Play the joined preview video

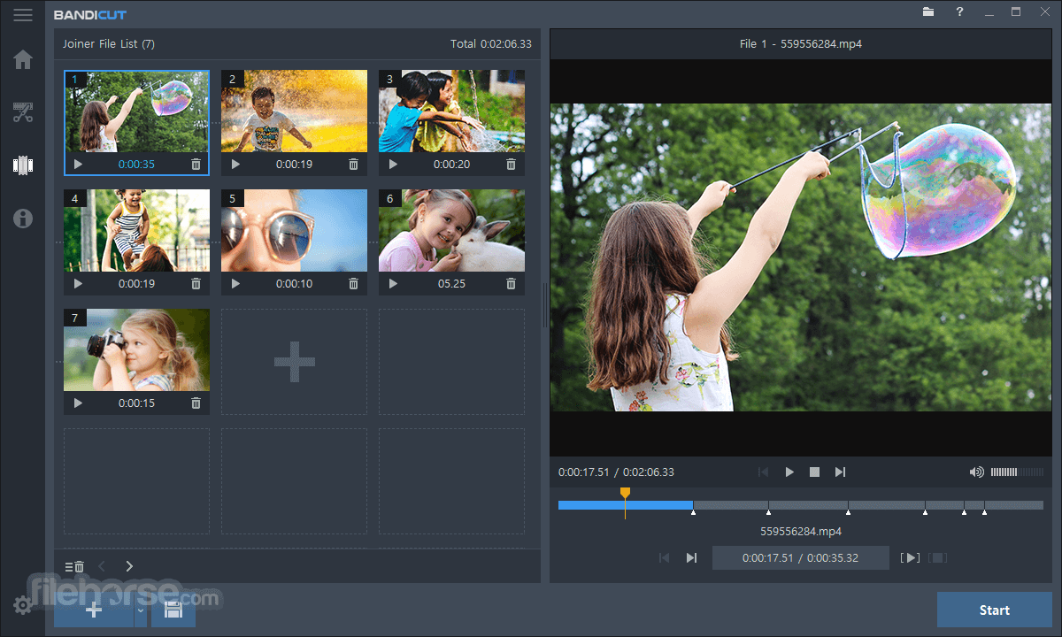point(789,472)
